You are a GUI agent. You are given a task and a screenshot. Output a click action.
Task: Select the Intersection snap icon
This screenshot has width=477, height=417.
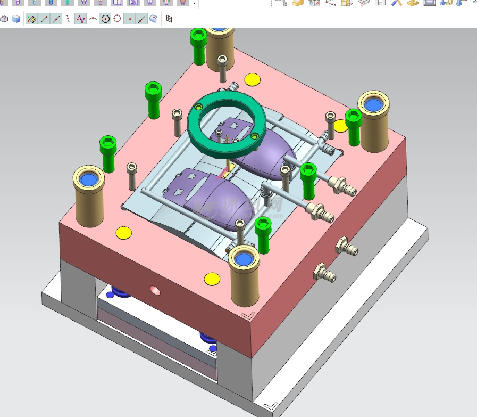coord(93,19)
